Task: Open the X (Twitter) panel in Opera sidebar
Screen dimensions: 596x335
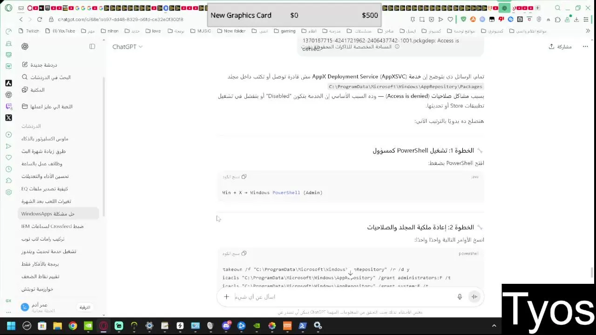Action: pos(8,118)
